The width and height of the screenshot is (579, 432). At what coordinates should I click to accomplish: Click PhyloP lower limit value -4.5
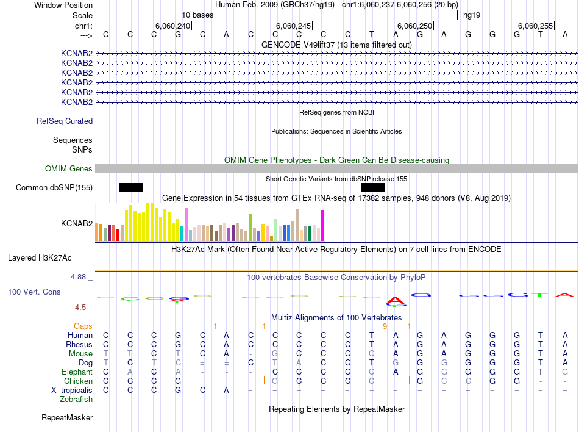tap(79, 308)
